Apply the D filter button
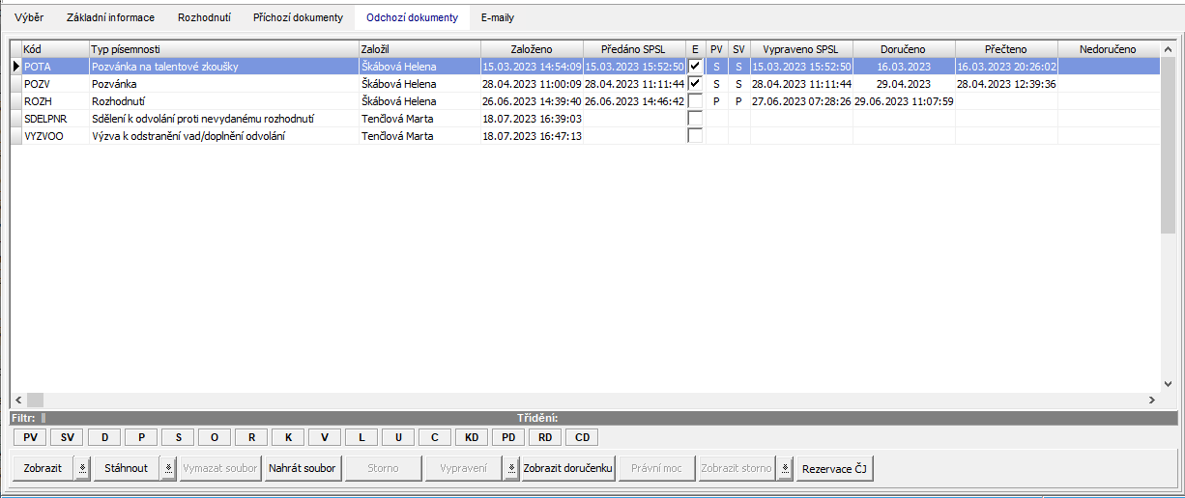 click(104, 437)
